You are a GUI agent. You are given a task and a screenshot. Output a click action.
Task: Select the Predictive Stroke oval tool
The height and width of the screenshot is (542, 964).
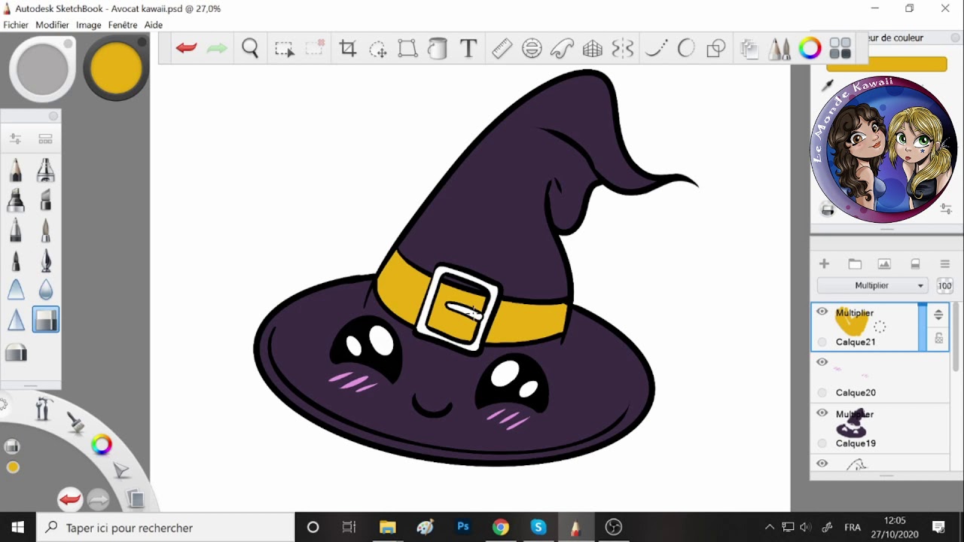[x=686, y=49]
